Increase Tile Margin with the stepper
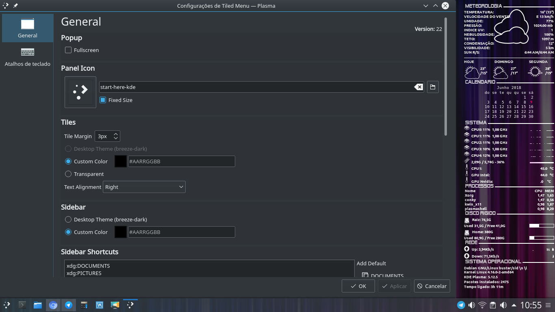This screenshot has width=555, height=312. coord(115,134)
